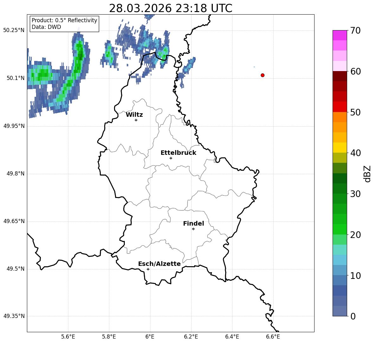Click the 5.6°E longitude label
This screenshot has width=375, height=343.
(x=68, y=337)
